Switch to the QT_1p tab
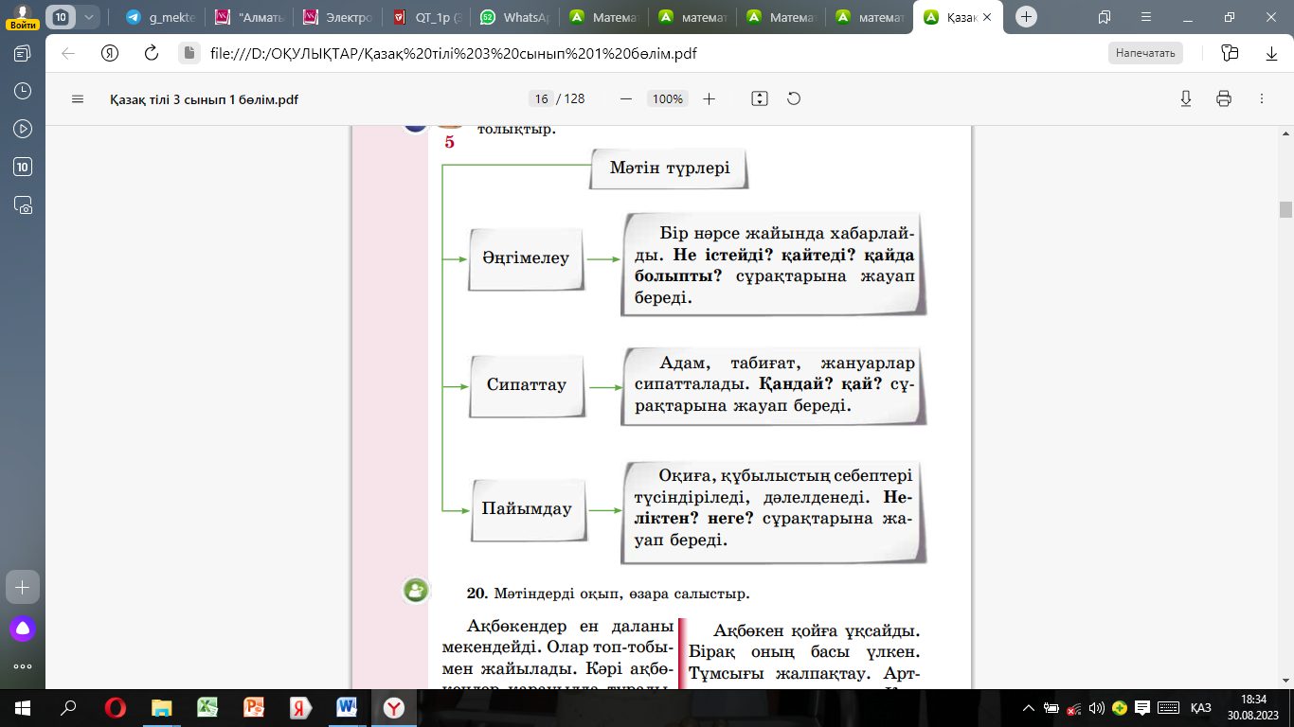The image size is (1294, 727). (x=426, y=16)
